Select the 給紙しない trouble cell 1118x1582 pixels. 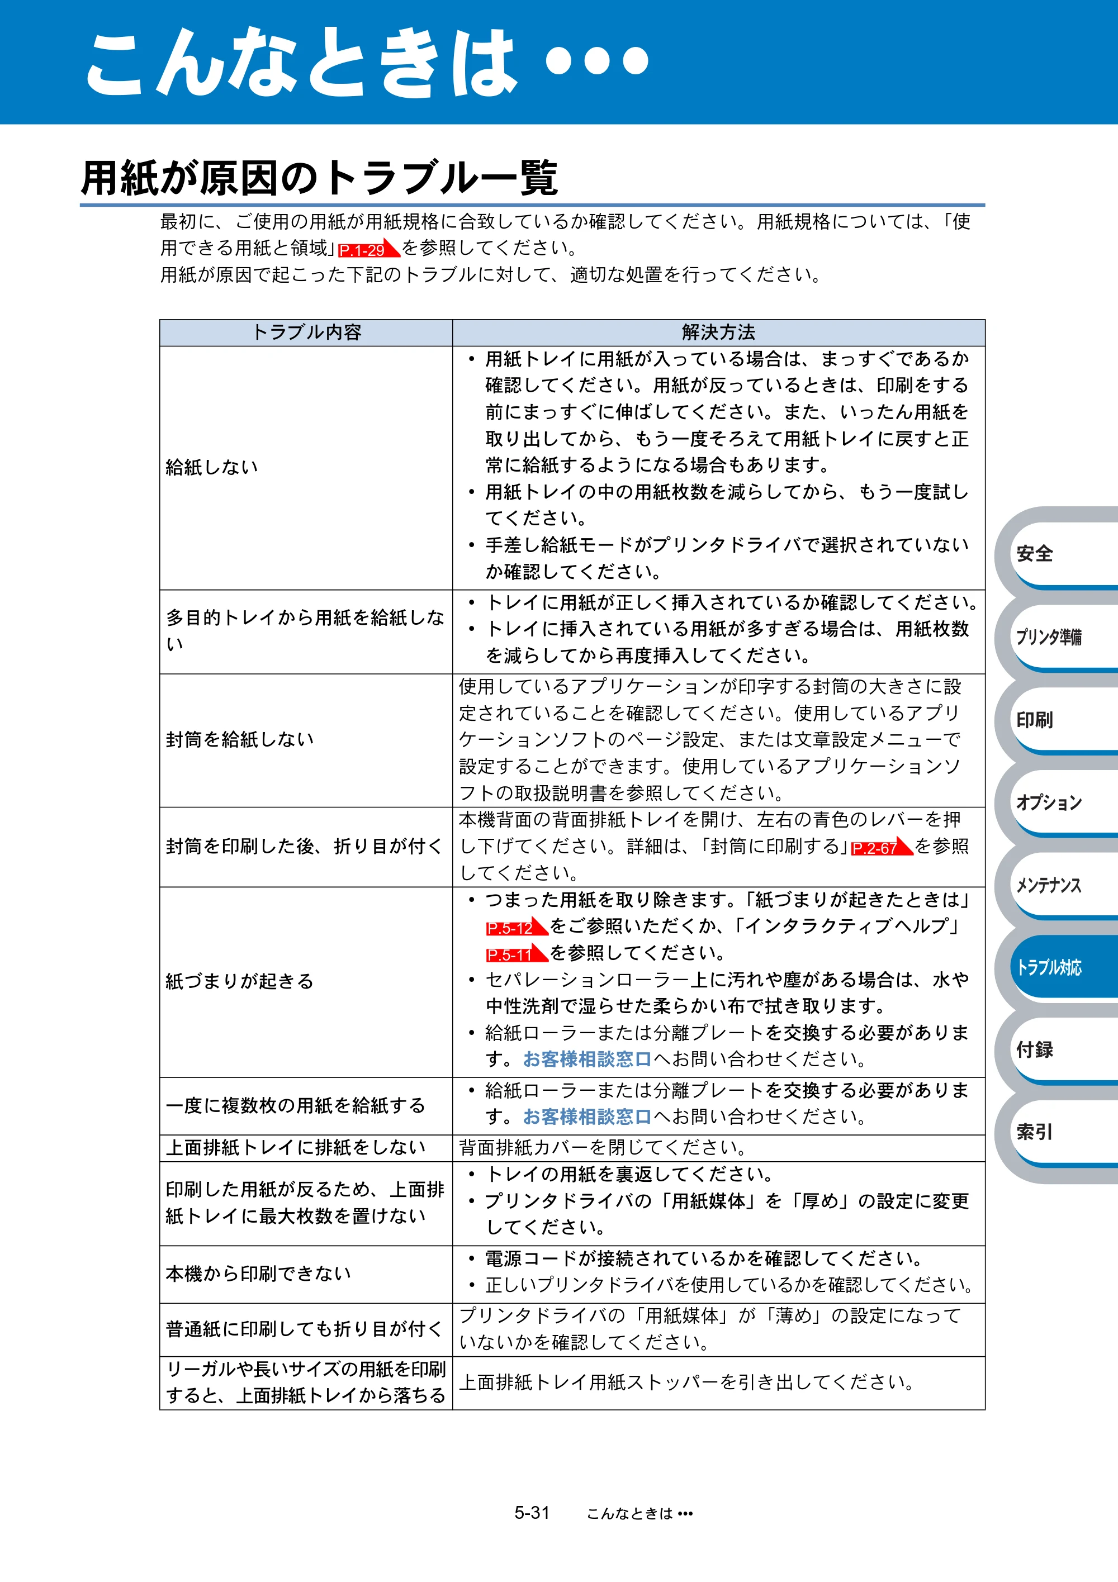tap(306, 467)
